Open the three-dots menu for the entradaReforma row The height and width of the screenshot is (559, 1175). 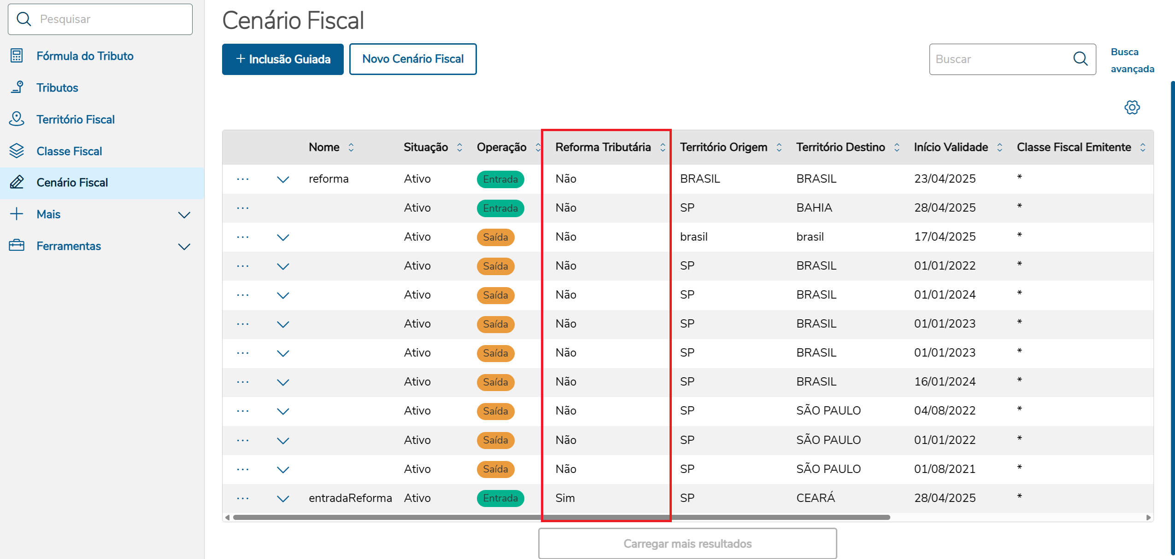click(x=242, y=498)
